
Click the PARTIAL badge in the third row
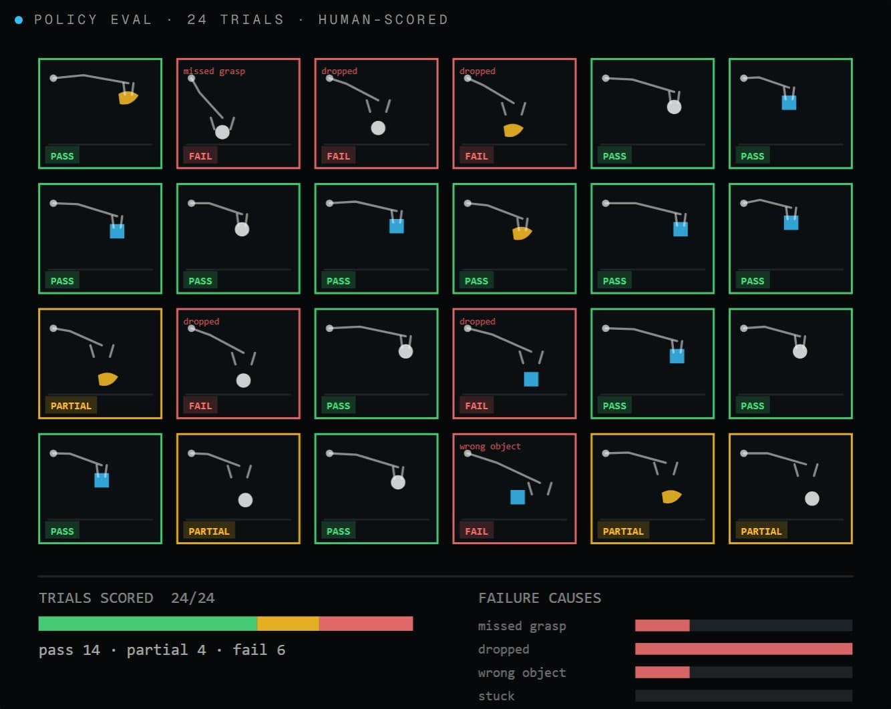[x=71, y=405]
